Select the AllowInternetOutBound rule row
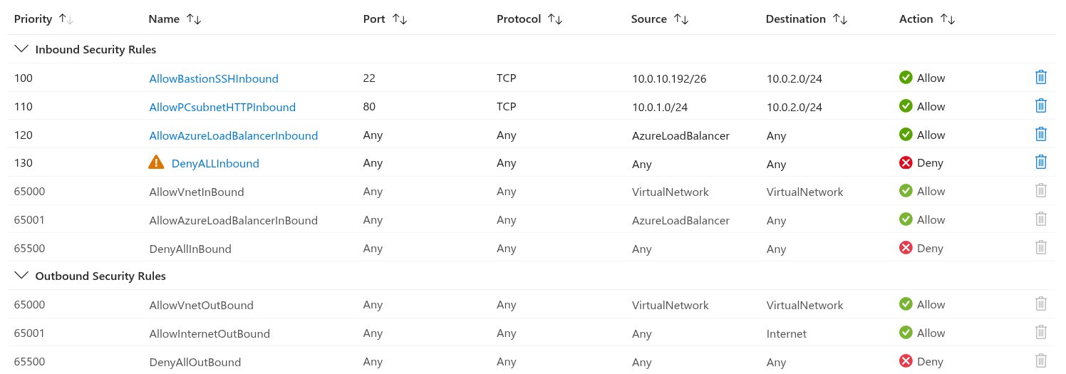 tap(531, 333)
